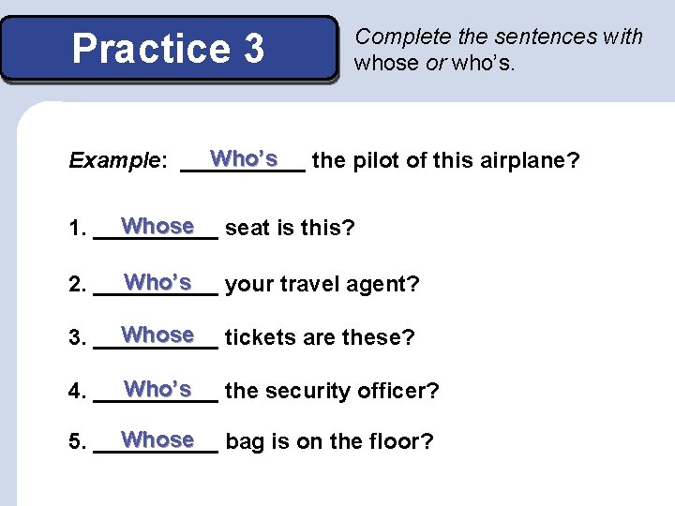Click the phrase 'the security officer?'
Screen dimensions: 675x506
(x=332, y=391)
